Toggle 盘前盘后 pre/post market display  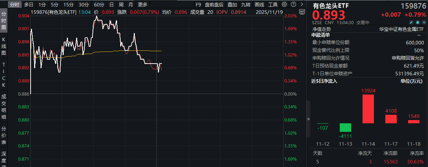point(214,5)
